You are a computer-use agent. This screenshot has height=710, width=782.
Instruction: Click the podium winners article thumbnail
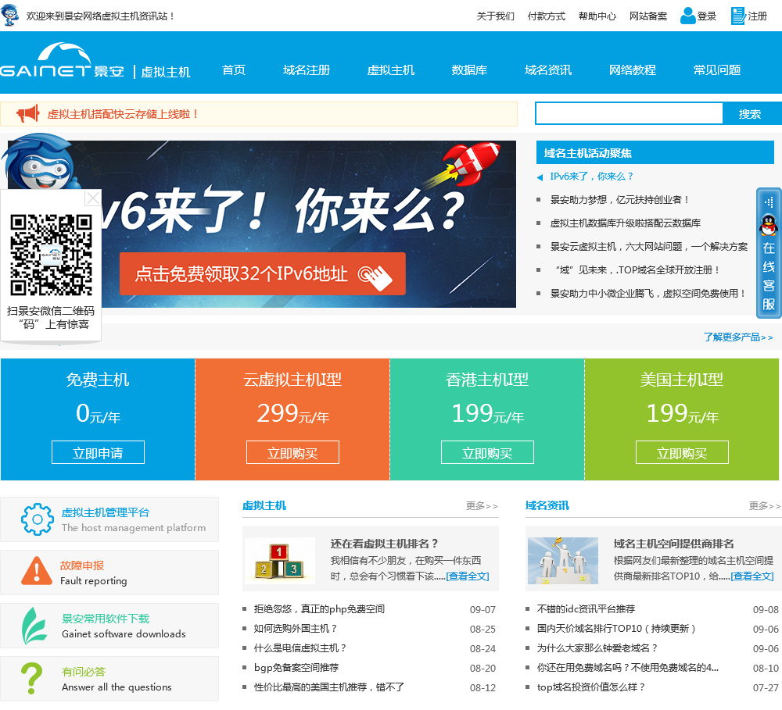pyautogui.click(x=563, y=561)
